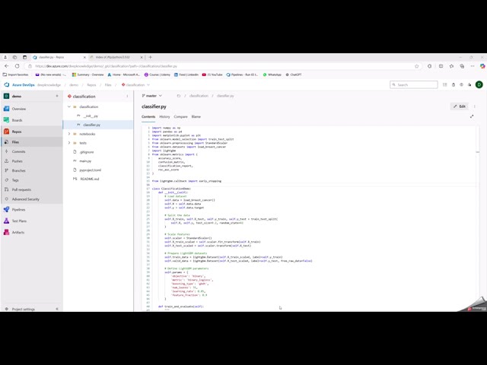Click the Edit button
Viewport: 487px width, 365px height.
460,106
